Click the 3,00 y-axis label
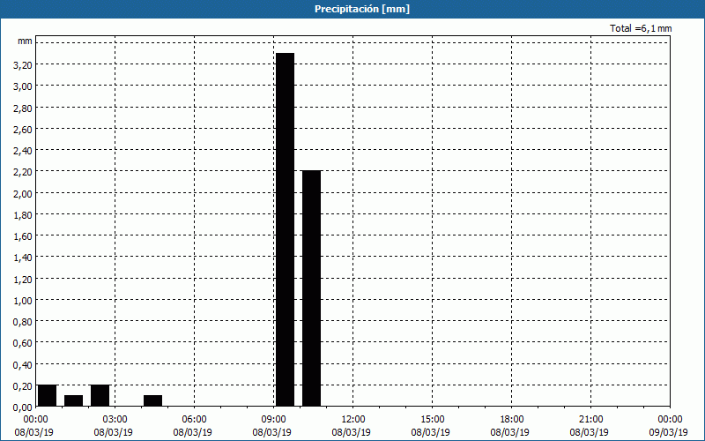 point(23,86)
